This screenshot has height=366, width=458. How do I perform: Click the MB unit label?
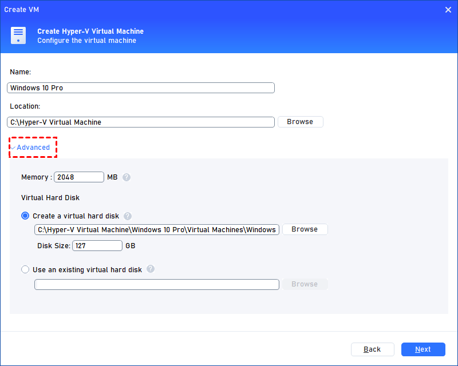click(x=112, y=177)
